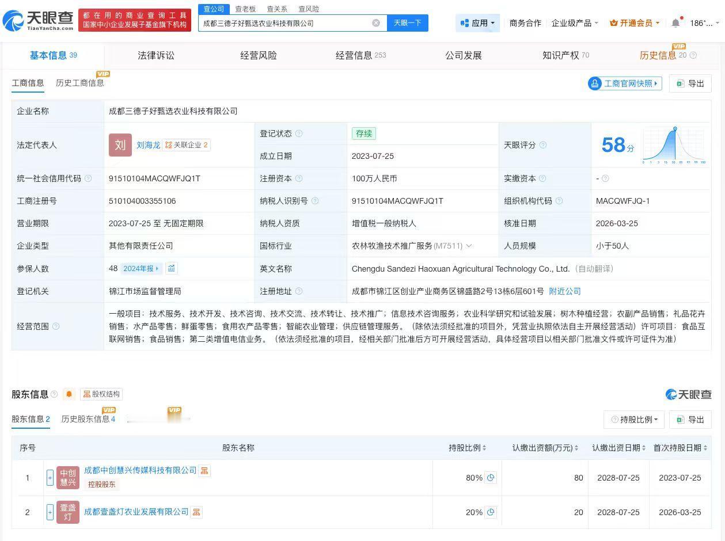This screenshot has width=725, height=541.
Task: Click the help icon beside 纳税人识别号
Action: [315, 201]
